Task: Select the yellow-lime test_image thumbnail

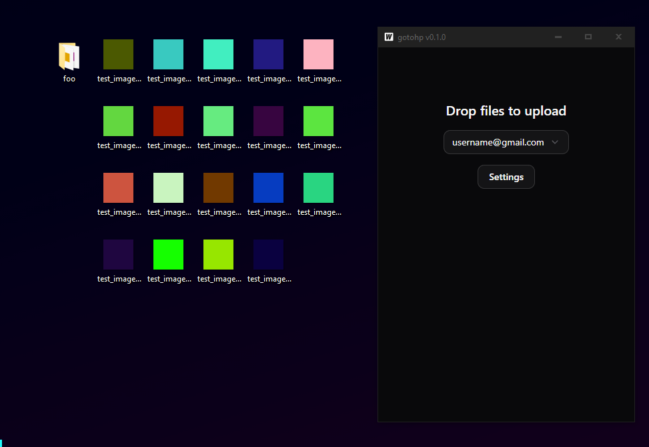Action: tap(218, 255)
